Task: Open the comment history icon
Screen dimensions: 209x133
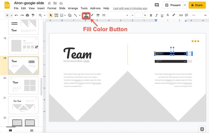Action: [157, 5]
